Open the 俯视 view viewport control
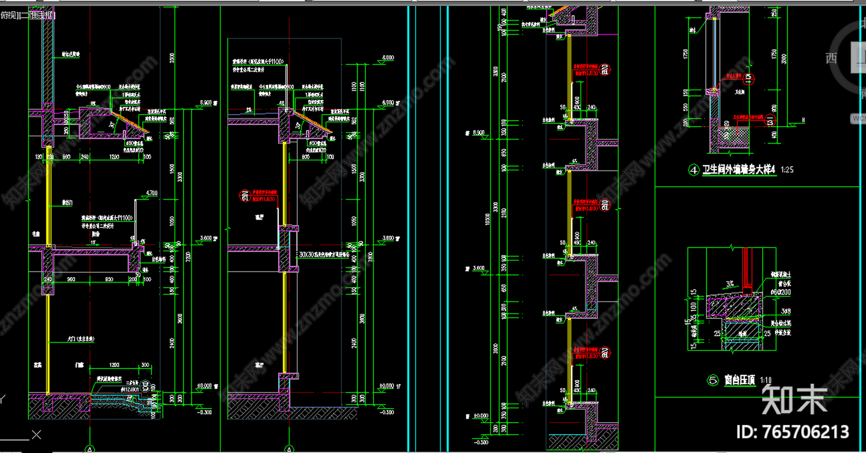Viewport: 866px width, 453px height. coord(9,15)
